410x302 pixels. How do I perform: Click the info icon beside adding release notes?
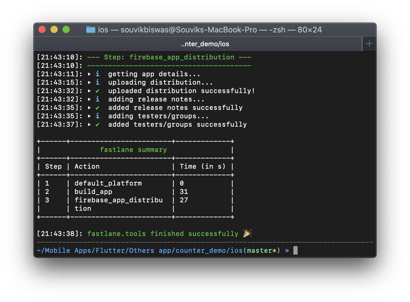point(97,99)
